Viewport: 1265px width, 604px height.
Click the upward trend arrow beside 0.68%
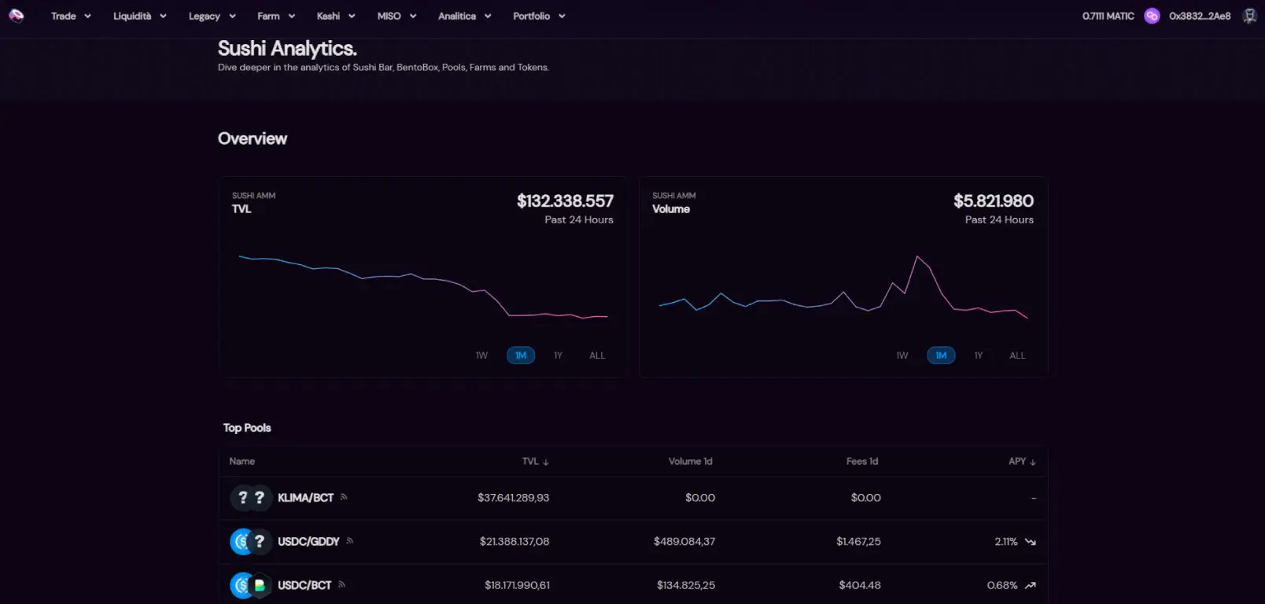(x=1031, y=585)
